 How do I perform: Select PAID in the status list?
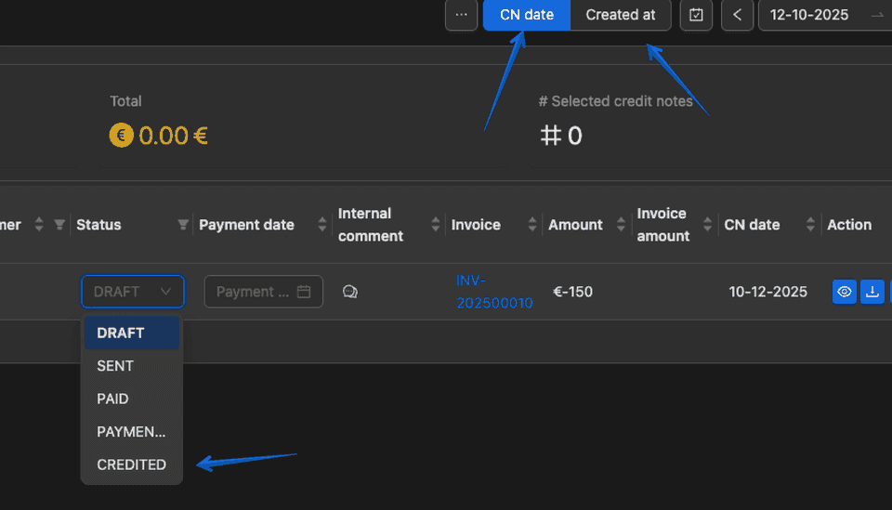(132, 399)
